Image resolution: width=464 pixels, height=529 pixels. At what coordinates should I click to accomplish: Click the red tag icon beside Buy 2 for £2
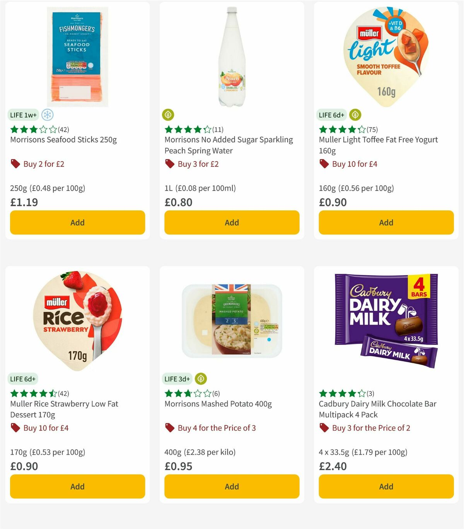pyautogui.click(x=15, y=164)
